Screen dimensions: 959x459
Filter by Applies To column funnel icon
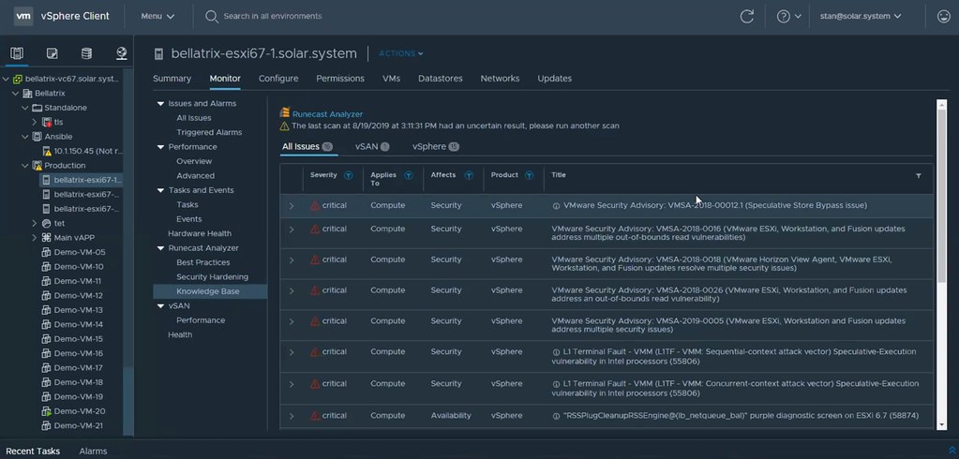coord(409,175)
